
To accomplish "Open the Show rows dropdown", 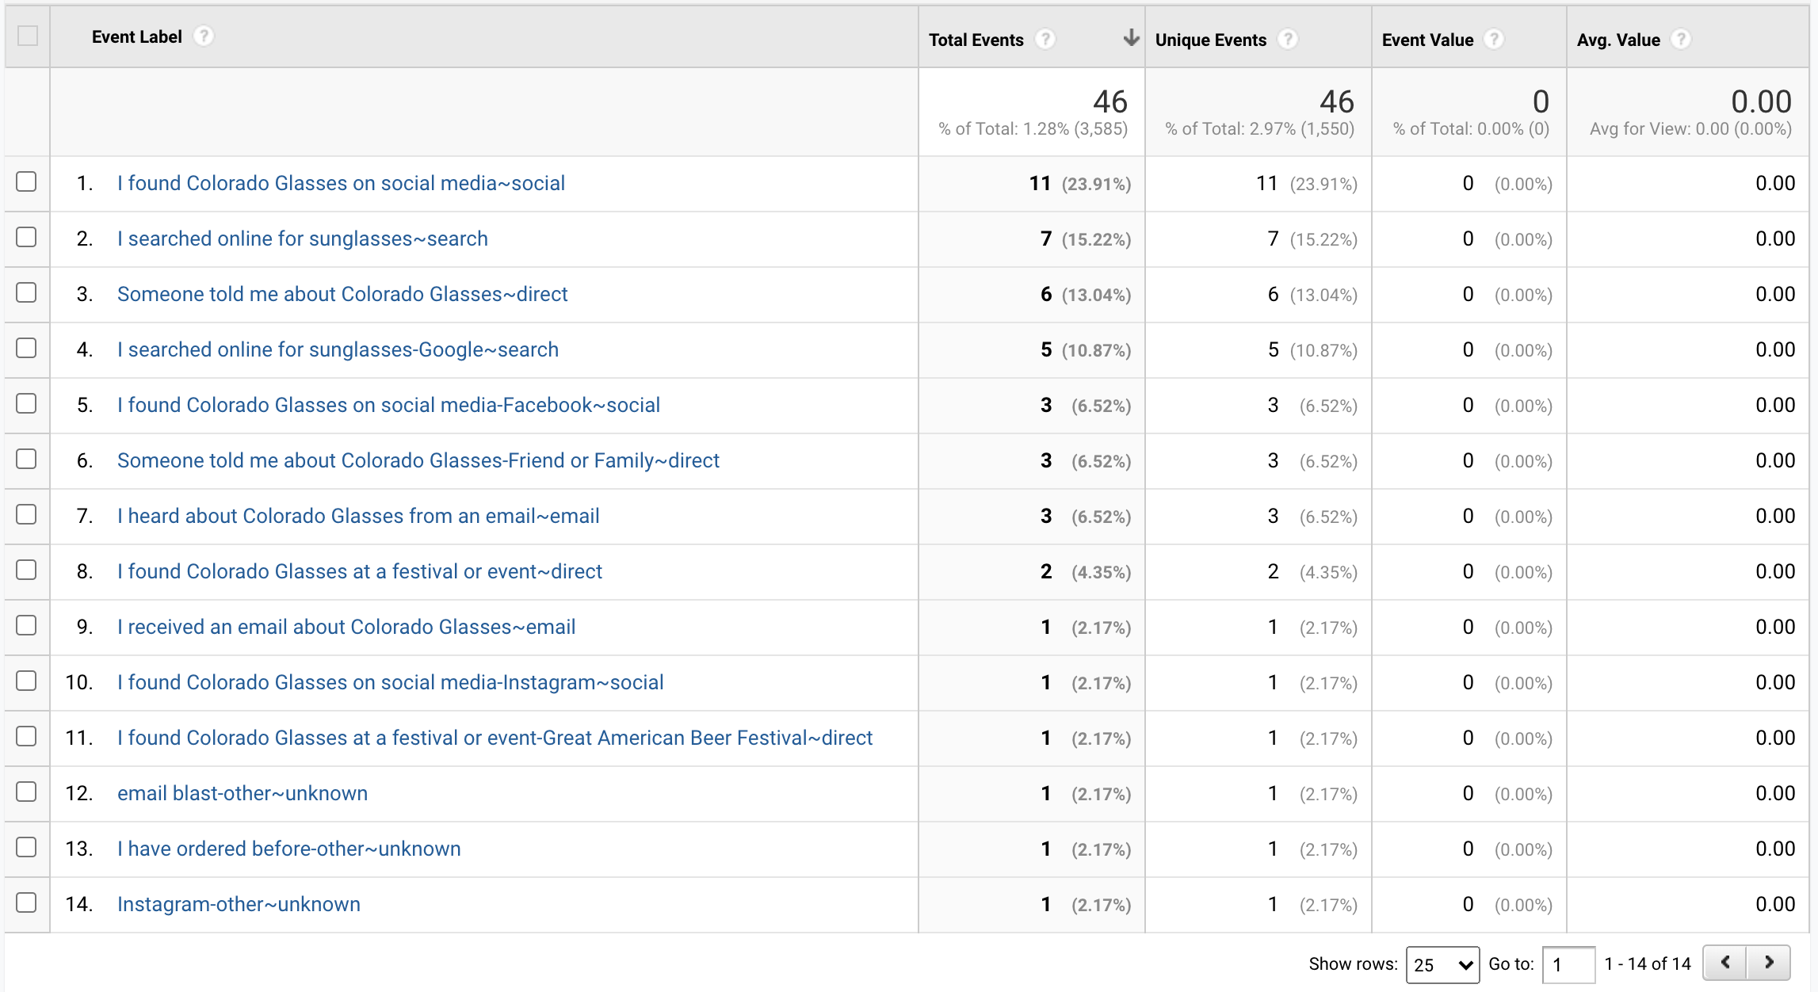I will click(1442, 964).
